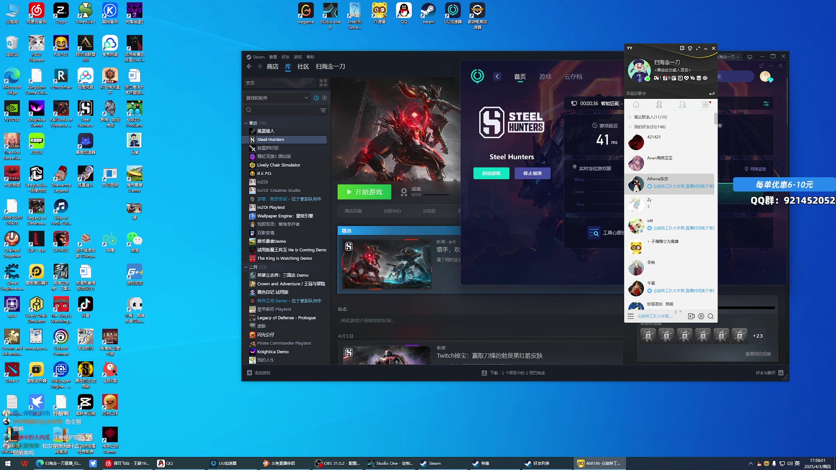Open advanced filter options in Steam library search
This screenshot has width=836, height=470.
323,111
